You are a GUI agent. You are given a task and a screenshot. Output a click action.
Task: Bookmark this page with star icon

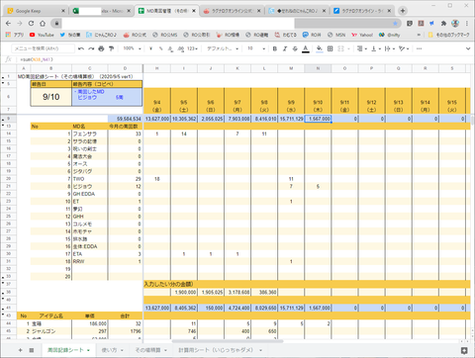tap(395, 24)
